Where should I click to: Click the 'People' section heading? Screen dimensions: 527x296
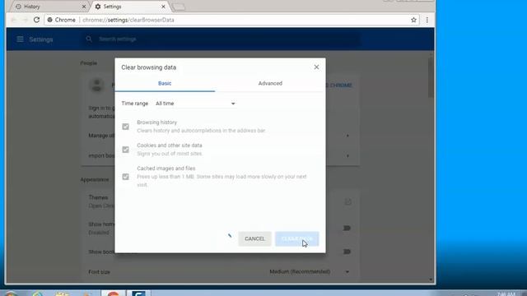coord(89,63)
